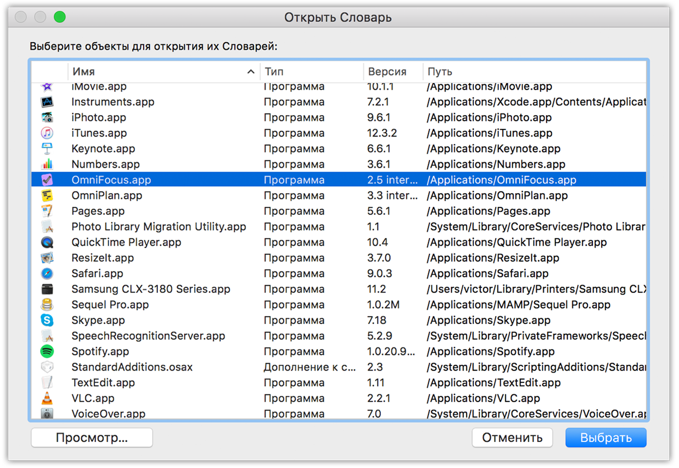679x468 pixels.
Task: Click the Версия column header
Action: click(393, 72)
